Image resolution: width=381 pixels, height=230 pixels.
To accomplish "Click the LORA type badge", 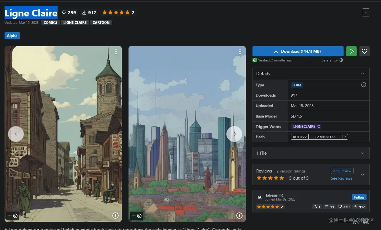I will point(297,85).
